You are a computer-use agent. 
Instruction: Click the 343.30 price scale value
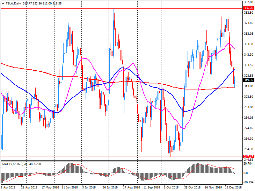(249, 54)
